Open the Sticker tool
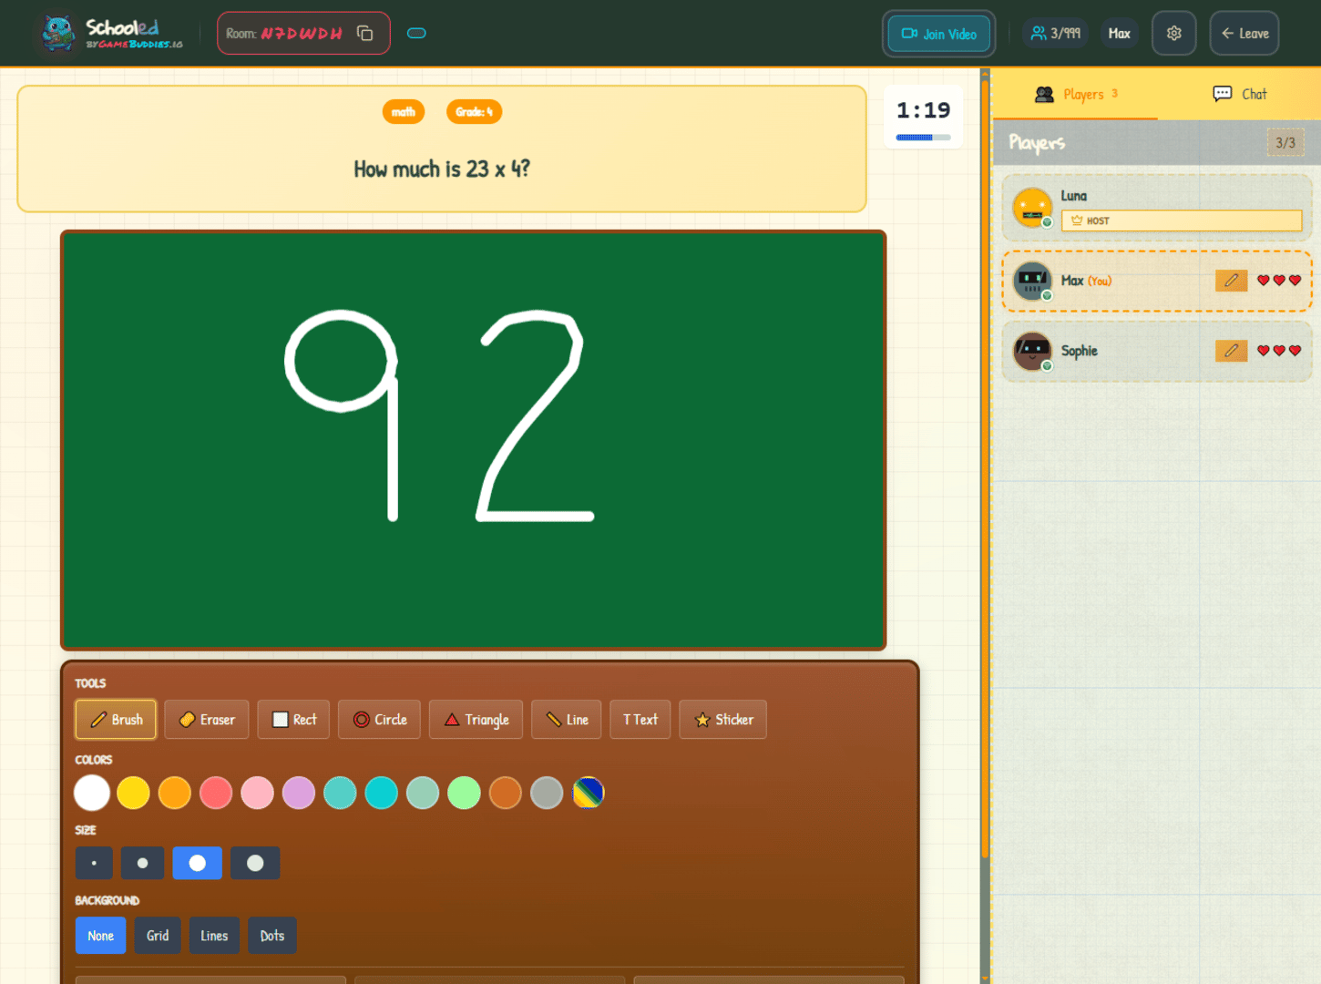Screen dimensions: 1321x984 [x=722, y=720]
